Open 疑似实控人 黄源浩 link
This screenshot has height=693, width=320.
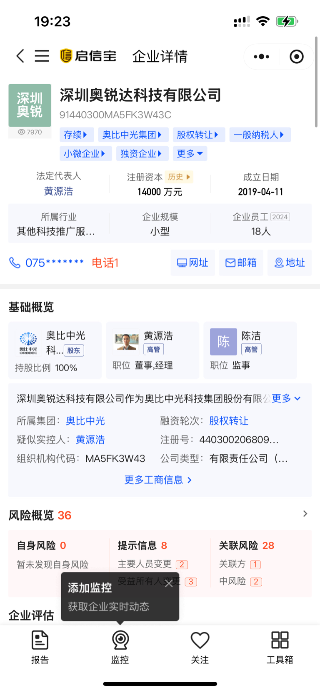pyautogui.click(x=90, y=440)
